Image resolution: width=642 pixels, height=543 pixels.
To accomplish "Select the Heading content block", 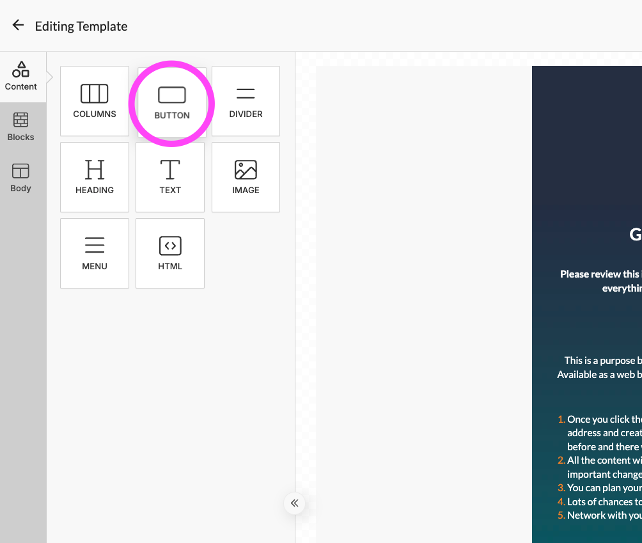I will coord(95,177).
